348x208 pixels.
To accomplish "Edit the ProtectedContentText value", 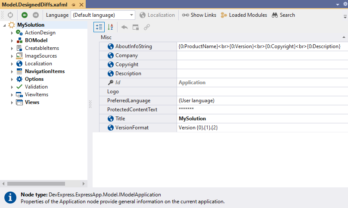I will click(x=262, y=110).
